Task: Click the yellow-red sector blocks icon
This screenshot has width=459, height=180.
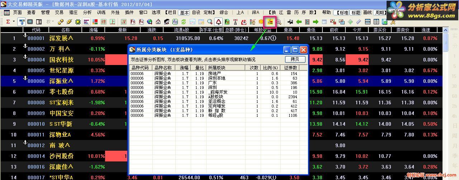Action: 270,22
